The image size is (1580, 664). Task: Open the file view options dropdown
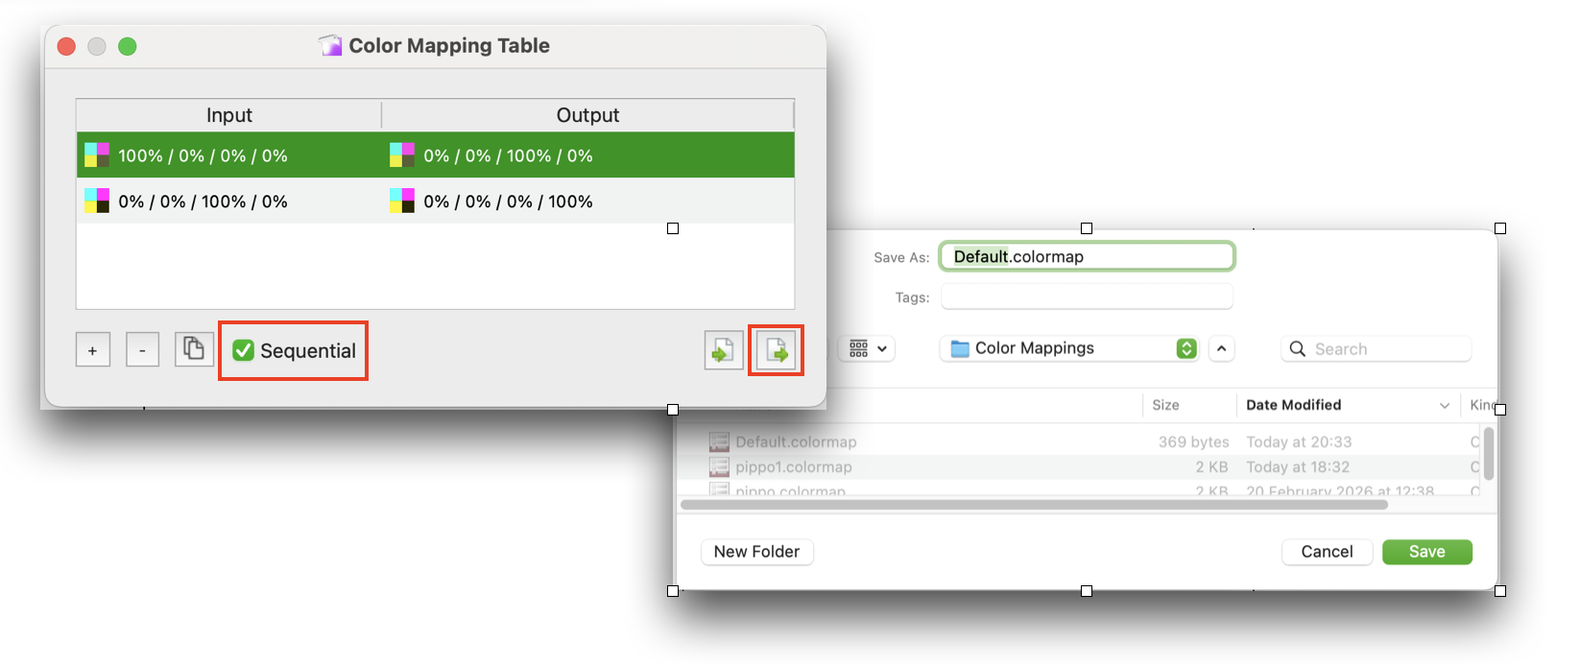(x=867, y=348)
